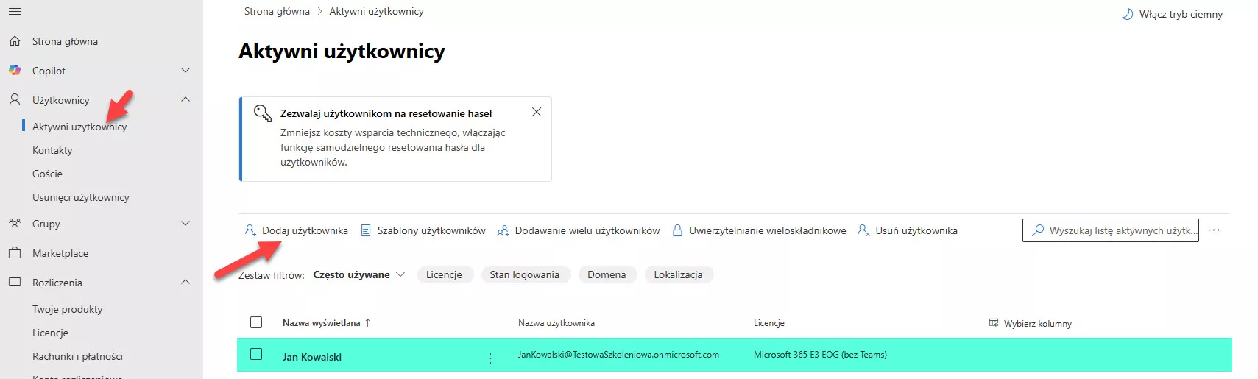1258x379 pixels.
Task: Collapse the Użytkownicy section chevron
Action: point(185,100)
